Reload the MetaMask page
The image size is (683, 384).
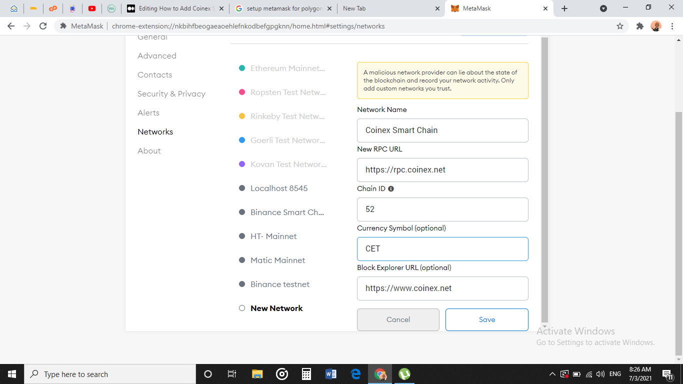[43, 26]
